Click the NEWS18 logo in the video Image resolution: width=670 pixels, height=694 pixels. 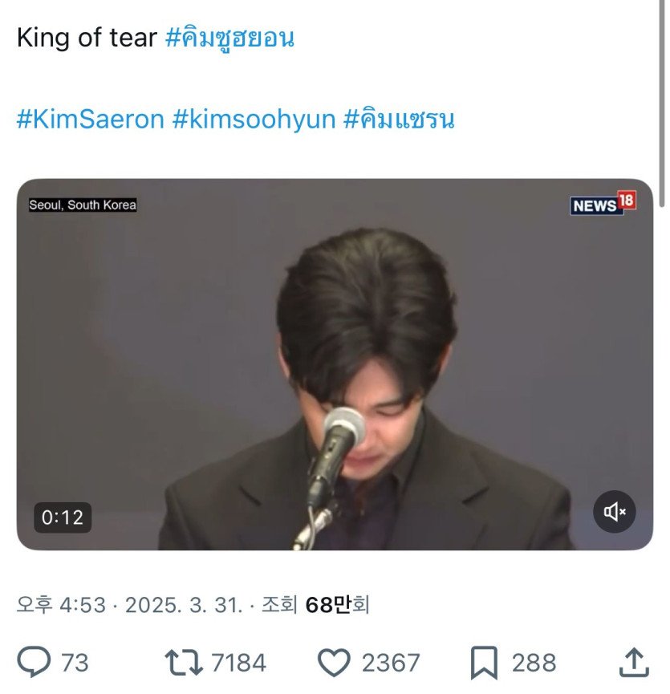[603, 204]
